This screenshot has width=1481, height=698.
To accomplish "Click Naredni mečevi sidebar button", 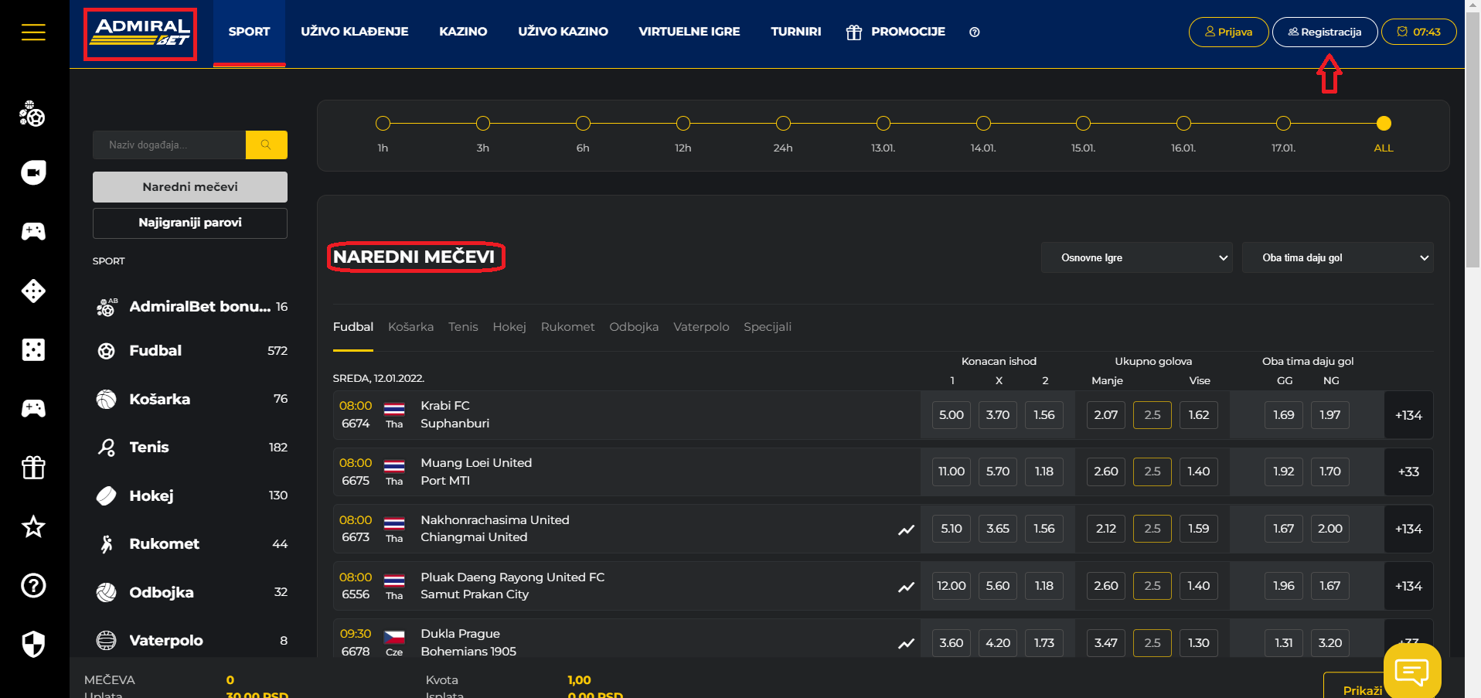I will click(190, 187).
